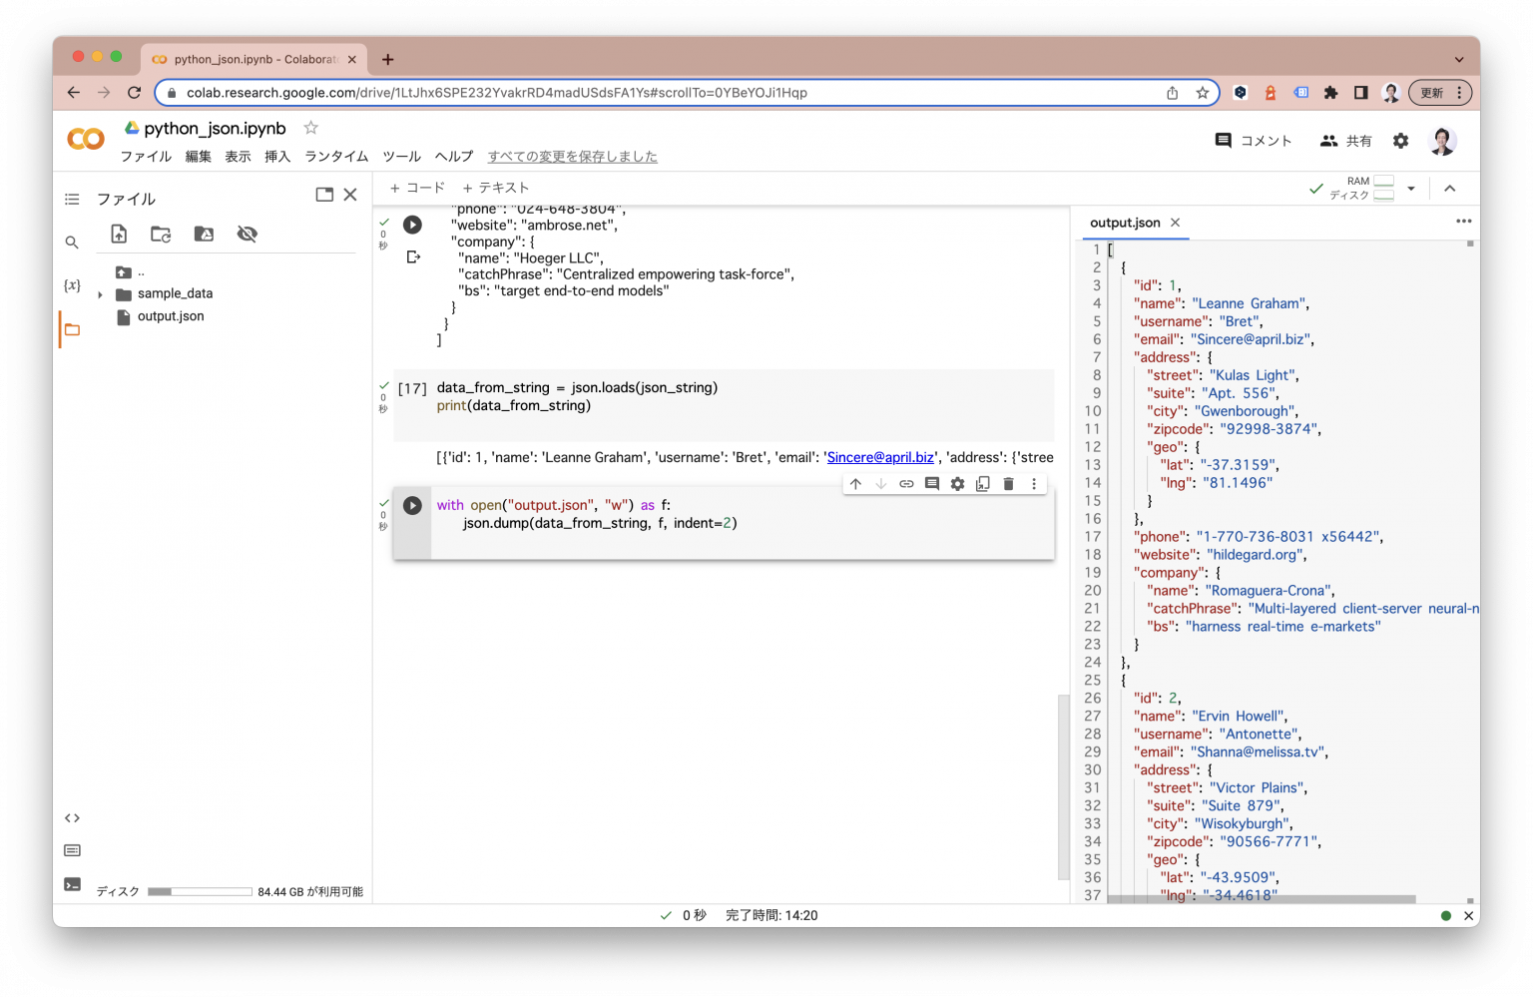
Task: Run the json.dump cell
Action: coord(412,505)
